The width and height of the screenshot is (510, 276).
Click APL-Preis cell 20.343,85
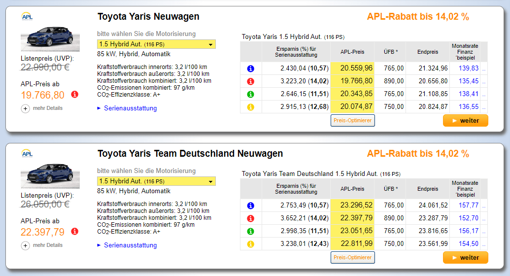pos(353,94)
